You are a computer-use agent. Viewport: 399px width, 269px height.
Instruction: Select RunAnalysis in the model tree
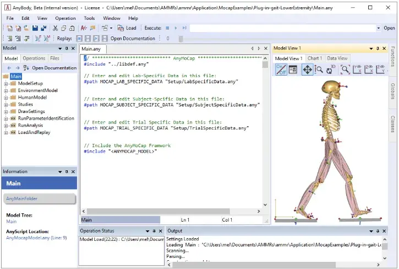tap(30, 125)
